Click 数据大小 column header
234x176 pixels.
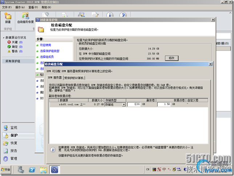[96, 100]
